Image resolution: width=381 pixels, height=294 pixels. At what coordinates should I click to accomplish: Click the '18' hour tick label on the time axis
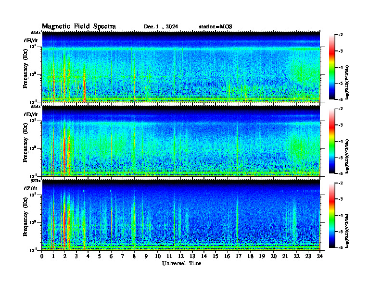[250, 257]
